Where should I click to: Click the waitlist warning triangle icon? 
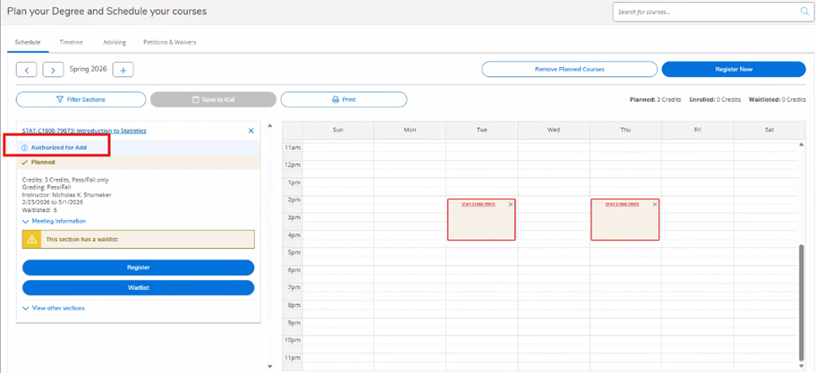point(32,240)
